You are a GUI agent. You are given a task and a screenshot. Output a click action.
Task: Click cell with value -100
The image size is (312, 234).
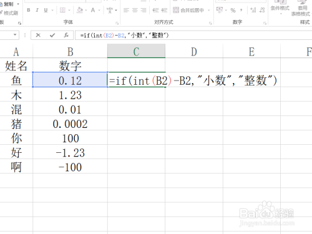(x=71, y=167)
